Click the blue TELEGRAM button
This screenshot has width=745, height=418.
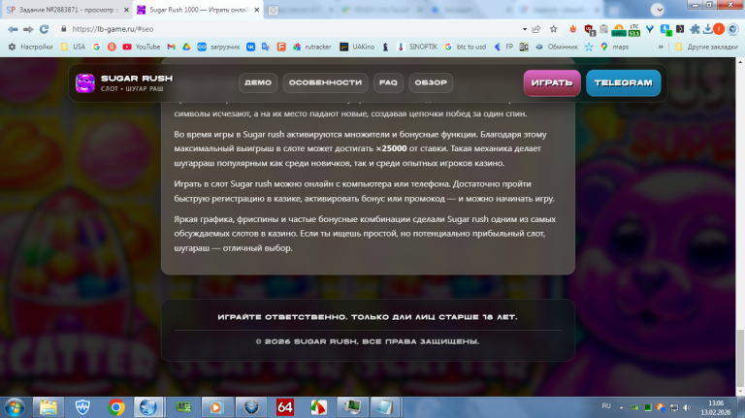624,83
